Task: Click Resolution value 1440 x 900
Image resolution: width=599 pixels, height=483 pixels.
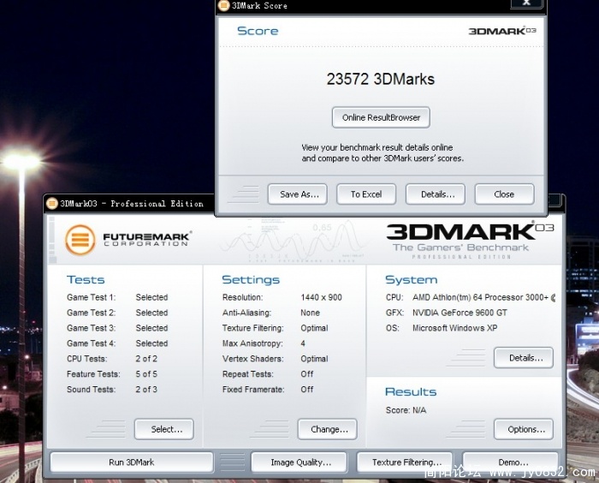Action: tap(321, 297)
